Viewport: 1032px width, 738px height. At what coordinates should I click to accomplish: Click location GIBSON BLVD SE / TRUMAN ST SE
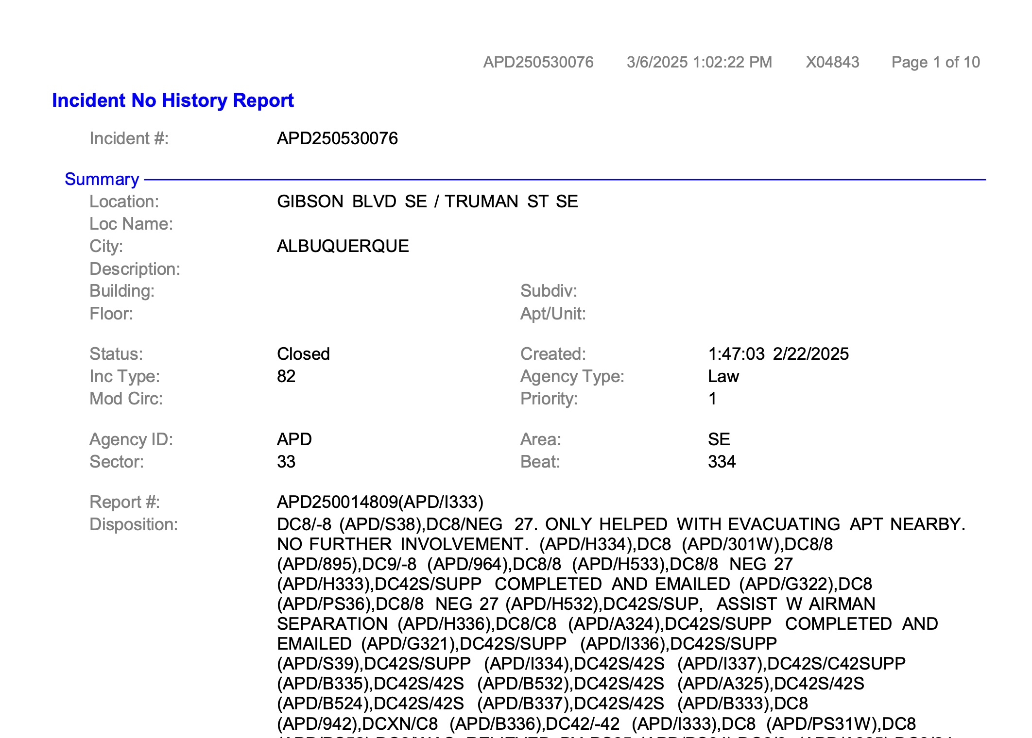427,201
